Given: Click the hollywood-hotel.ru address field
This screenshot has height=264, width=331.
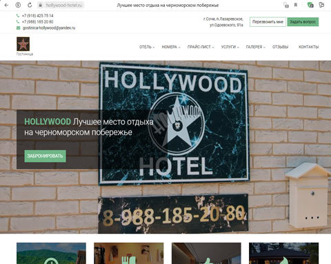Looking at the screenshot, I should tap(63, 5).
